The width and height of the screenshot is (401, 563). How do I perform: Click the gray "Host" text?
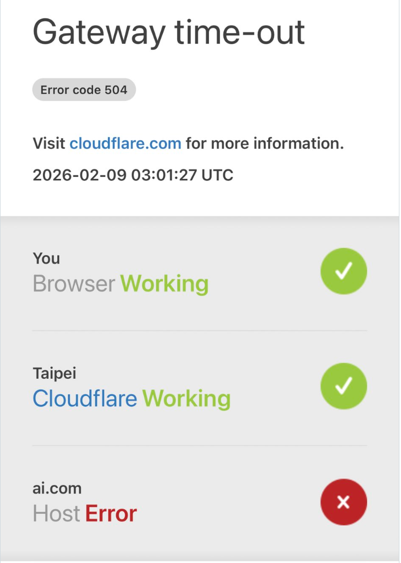[x=56, y=513]
